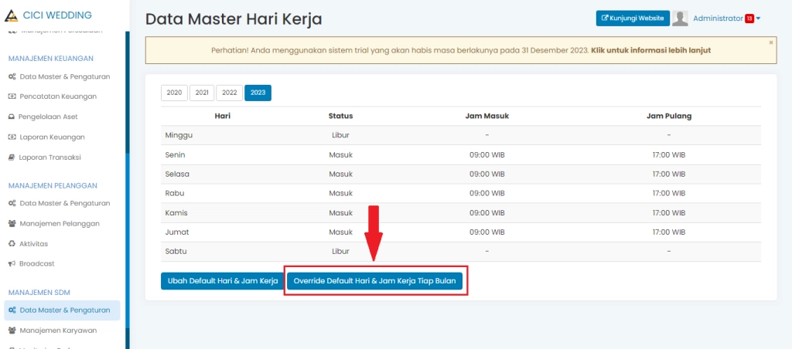The width and height of the screenshot is (792, 349).
Task: Click the Masuk status in the Senin row
Action: (x=340, y=155)
